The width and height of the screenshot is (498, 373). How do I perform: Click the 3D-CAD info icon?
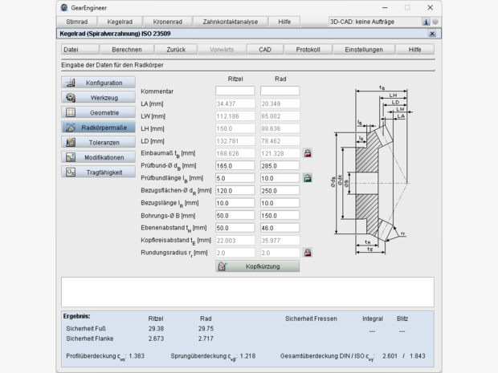(x=426, y=22)
